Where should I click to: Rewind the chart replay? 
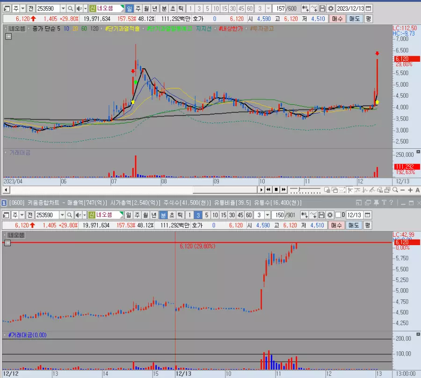[268, 190]
